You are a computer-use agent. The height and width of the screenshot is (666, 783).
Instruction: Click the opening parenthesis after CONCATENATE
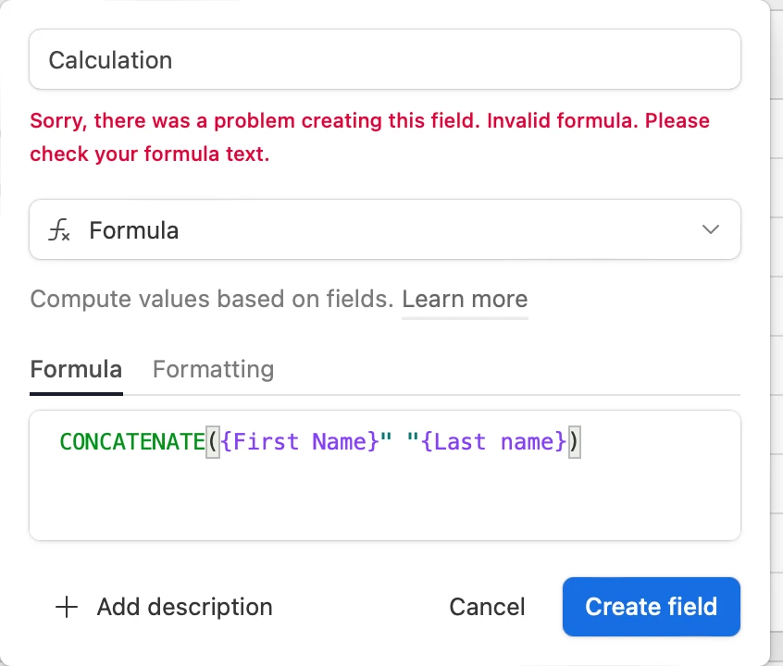coord(213,442)
